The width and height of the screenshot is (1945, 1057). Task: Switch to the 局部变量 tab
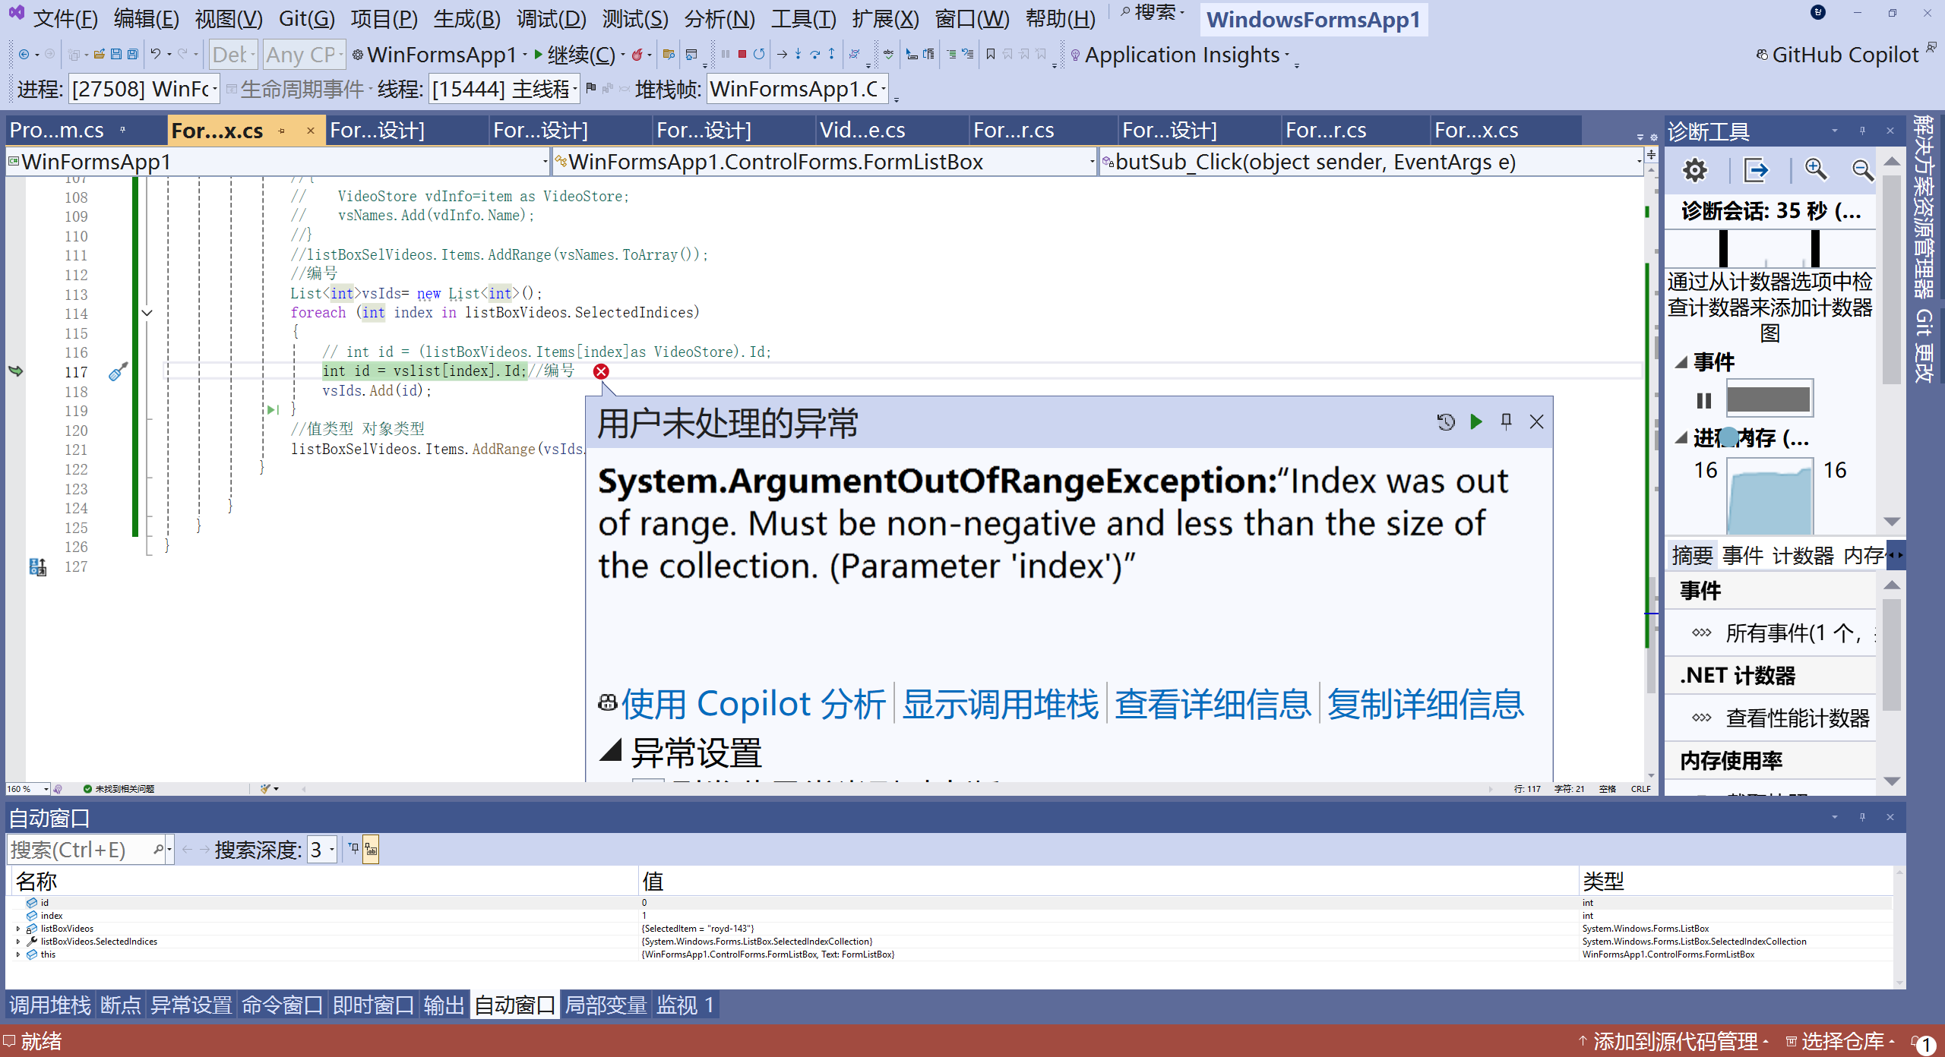pyautogui.click(x=606, y=1005)
